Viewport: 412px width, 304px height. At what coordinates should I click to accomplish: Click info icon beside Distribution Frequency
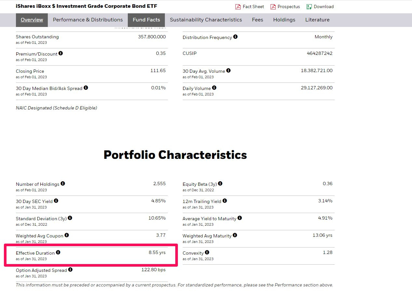(235, 37)
